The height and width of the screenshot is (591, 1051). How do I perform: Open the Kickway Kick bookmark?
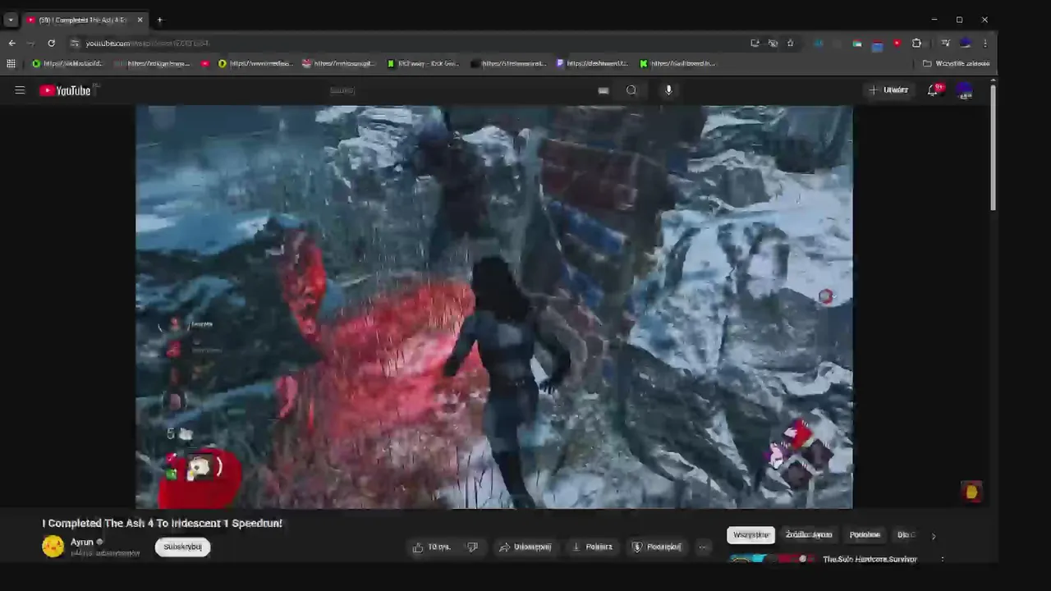point(424,63)
